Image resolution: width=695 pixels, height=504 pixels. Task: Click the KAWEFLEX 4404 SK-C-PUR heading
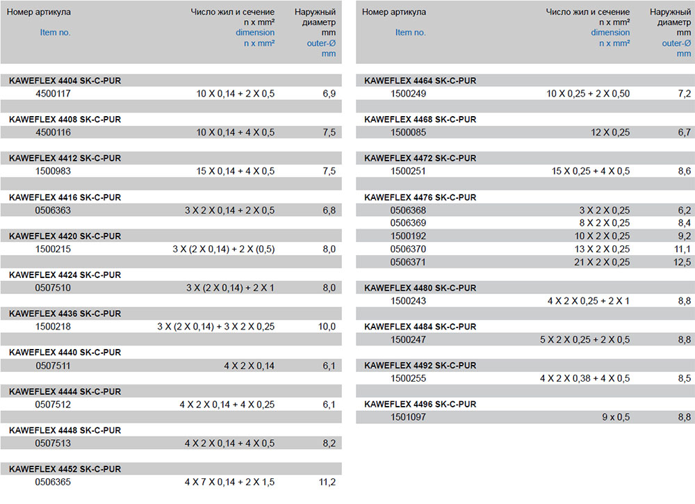pyautogui.click(x=65, y=81)
